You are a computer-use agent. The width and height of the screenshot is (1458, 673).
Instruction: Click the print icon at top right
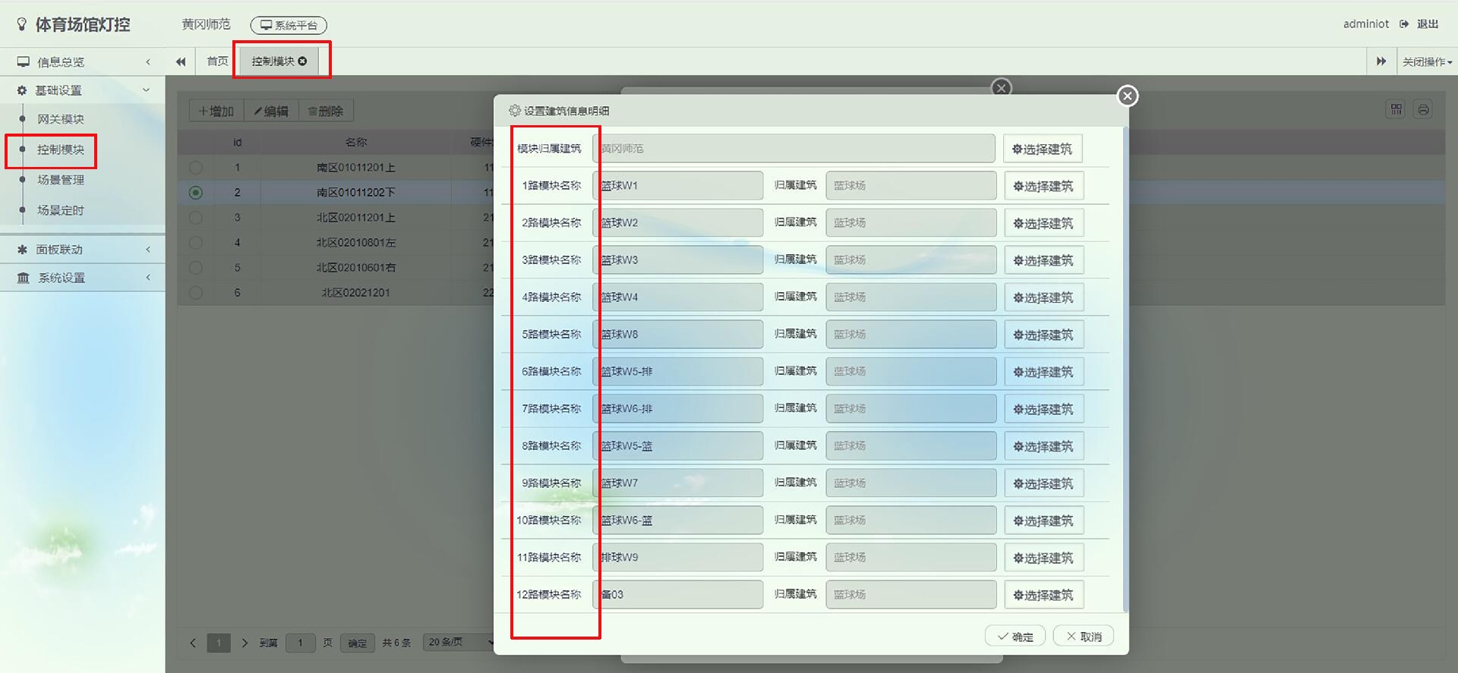[1423, 109]
